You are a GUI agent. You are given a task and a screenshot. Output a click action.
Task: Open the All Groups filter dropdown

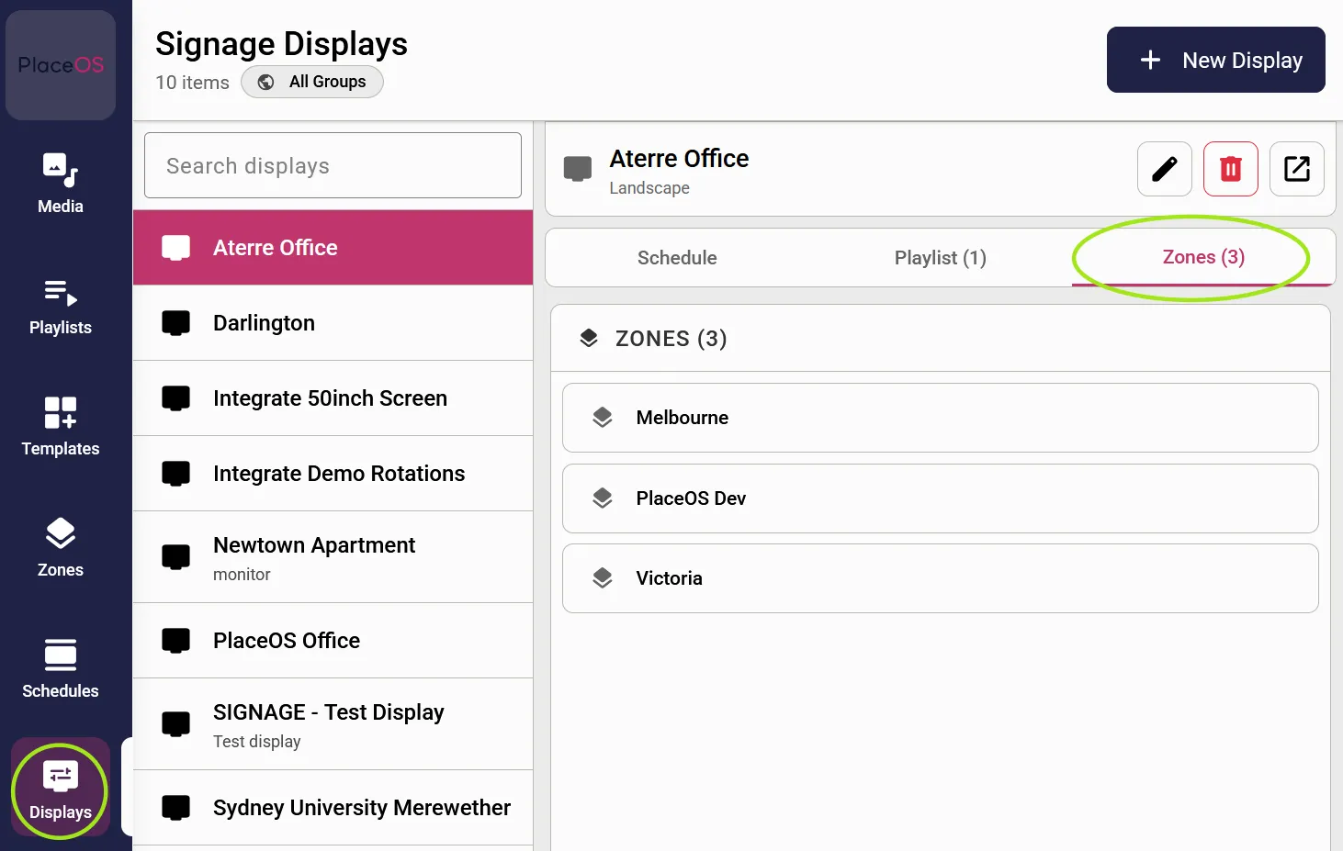tap(312, 82)
